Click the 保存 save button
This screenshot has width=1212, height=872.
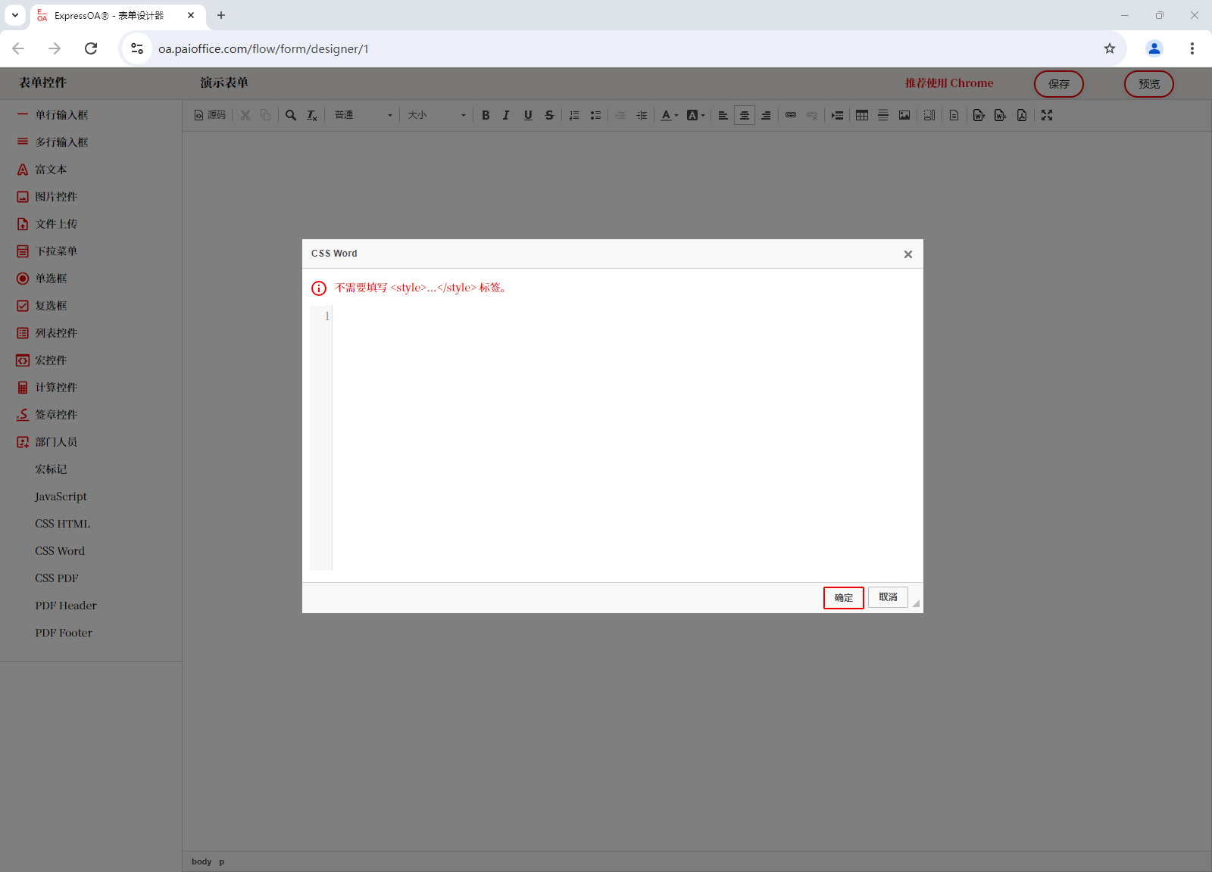pyautogui.click(x=1059, y=84)
